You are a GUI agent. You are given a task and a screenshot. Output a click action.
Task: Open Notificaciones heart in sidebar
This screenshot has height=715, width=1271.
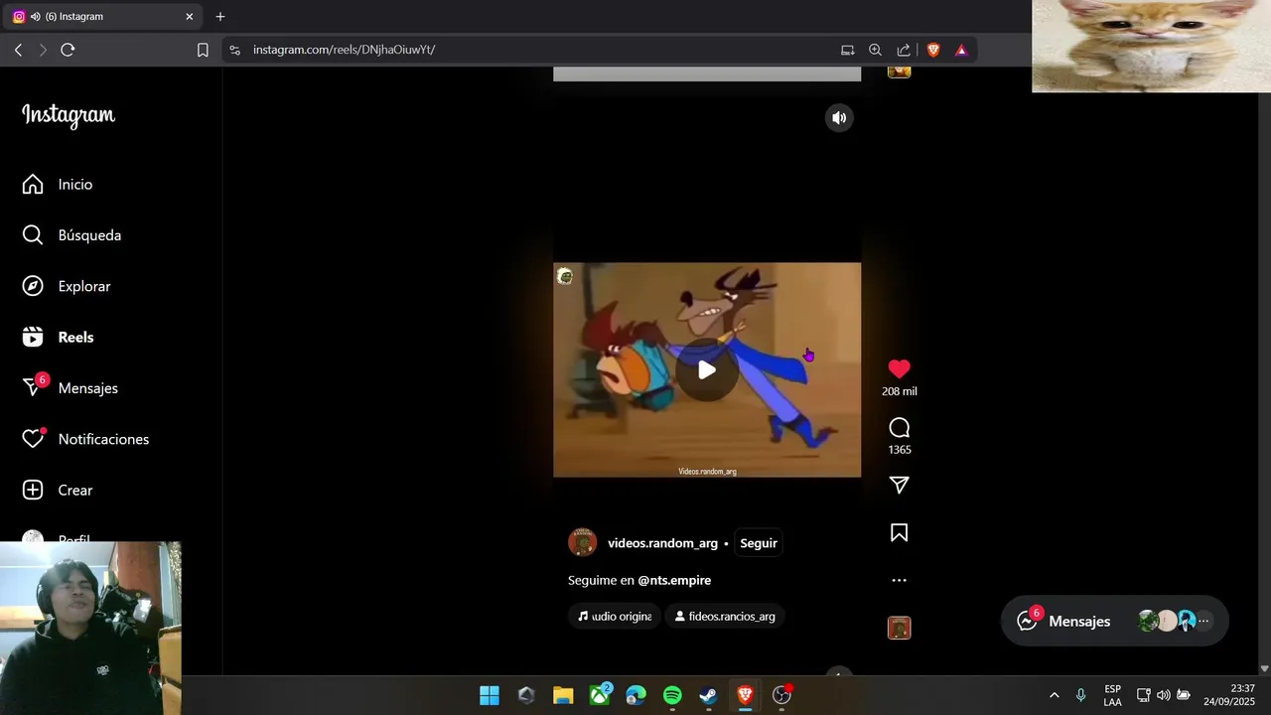85,439
